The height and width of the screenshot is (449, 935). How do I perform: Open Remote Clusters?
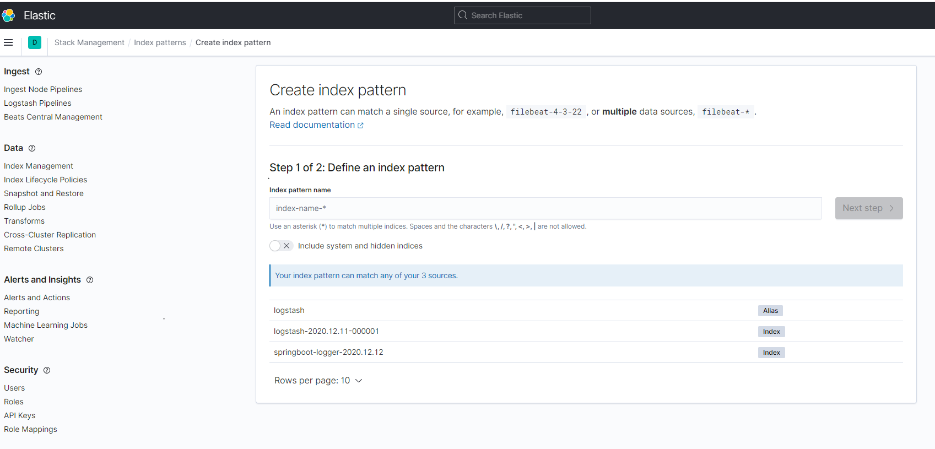point(34,248)
